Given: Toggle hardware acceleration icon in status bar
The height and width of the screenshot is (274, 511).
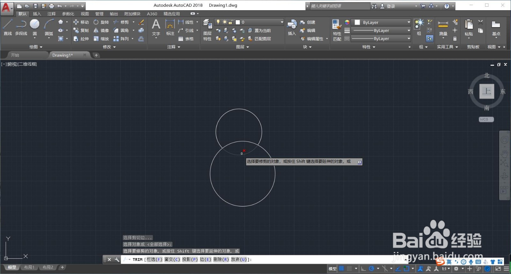Looking at the screenshot, I should click(487, 269).
